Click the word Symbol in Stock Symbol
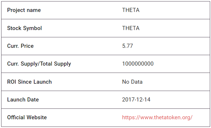Image resolution: width=211 pixels, height=128 pixels. [32, 28]
